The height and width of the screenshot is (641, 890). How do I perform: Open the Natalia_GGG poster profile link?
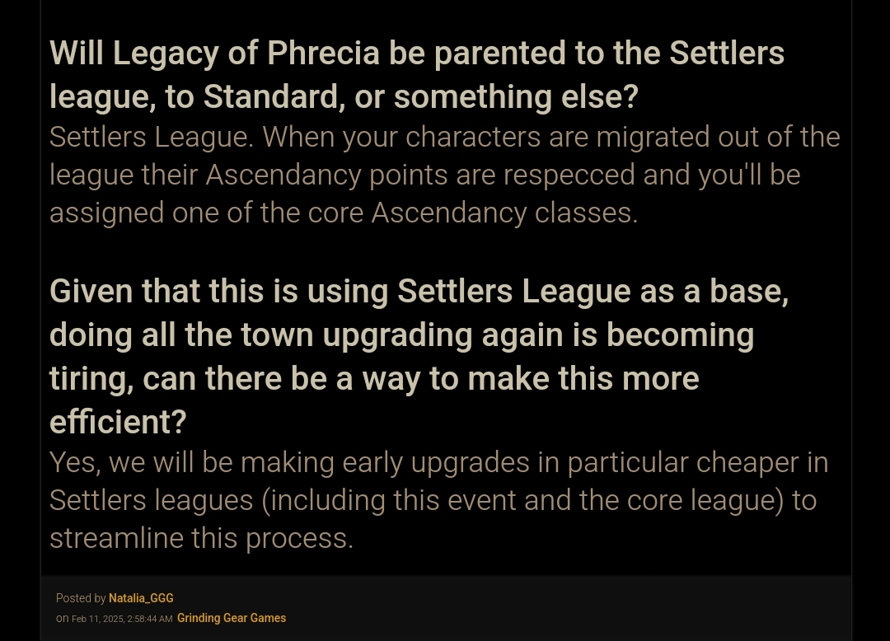[141, 598]
